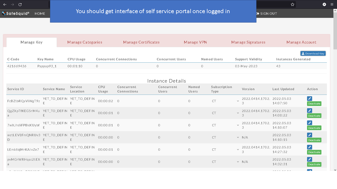Deactivate the LEmi6bjMrKAIvZe7 service
The width and height of the screenshot is (337, 189).
[314, 152]
